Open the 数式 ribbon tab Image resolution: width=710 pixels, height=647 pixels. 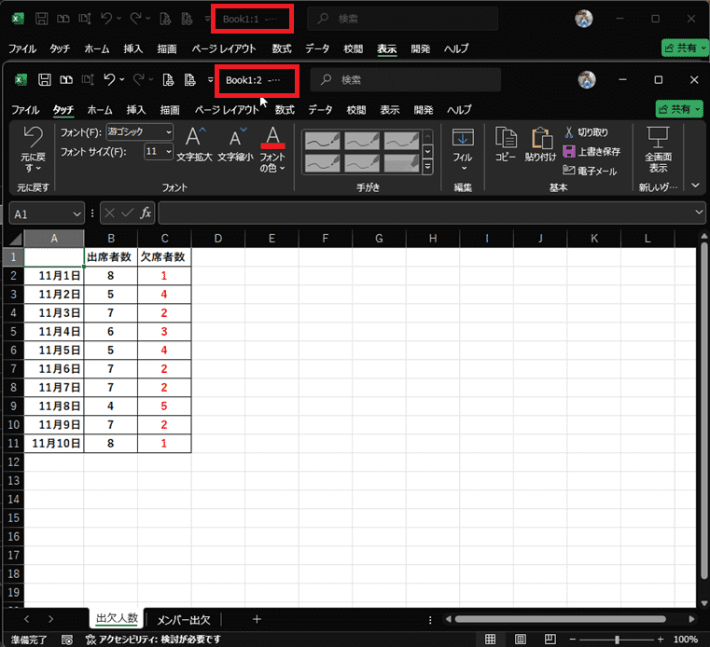tap(285, 109)
